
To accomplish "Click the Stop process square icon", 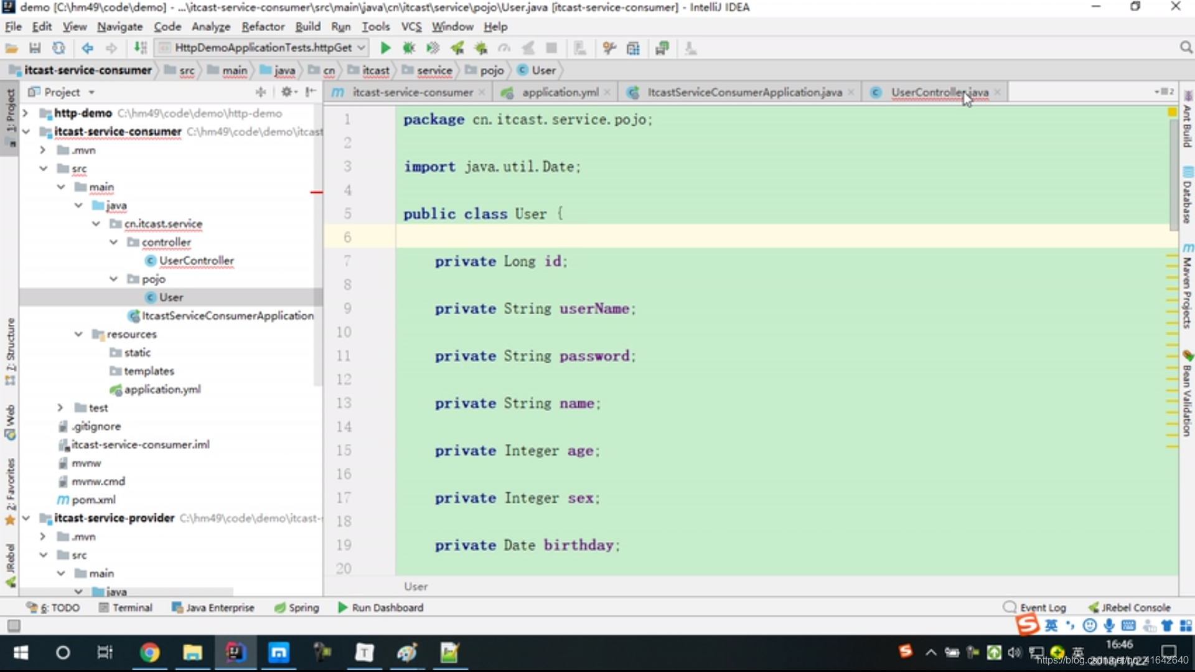I will [x=551, y=48].
